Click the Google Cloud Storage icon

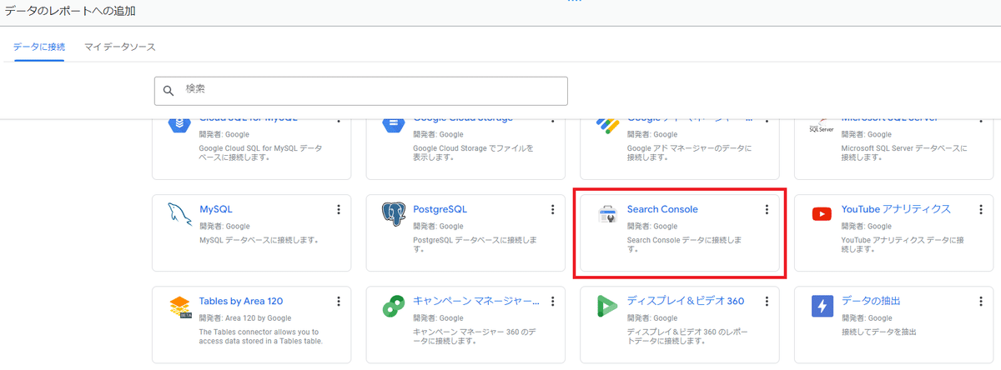pyautogui.click(x=394, y=125)
